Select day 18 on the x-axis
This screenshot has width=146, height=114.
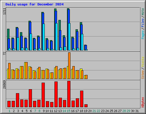(x=81, y=111)
